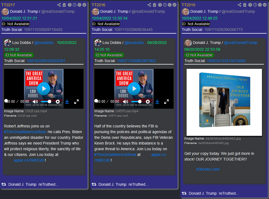Open Truth Social link 109105209194552291
Viewport: 269px width, 199px height.
(x=46, y=61)
